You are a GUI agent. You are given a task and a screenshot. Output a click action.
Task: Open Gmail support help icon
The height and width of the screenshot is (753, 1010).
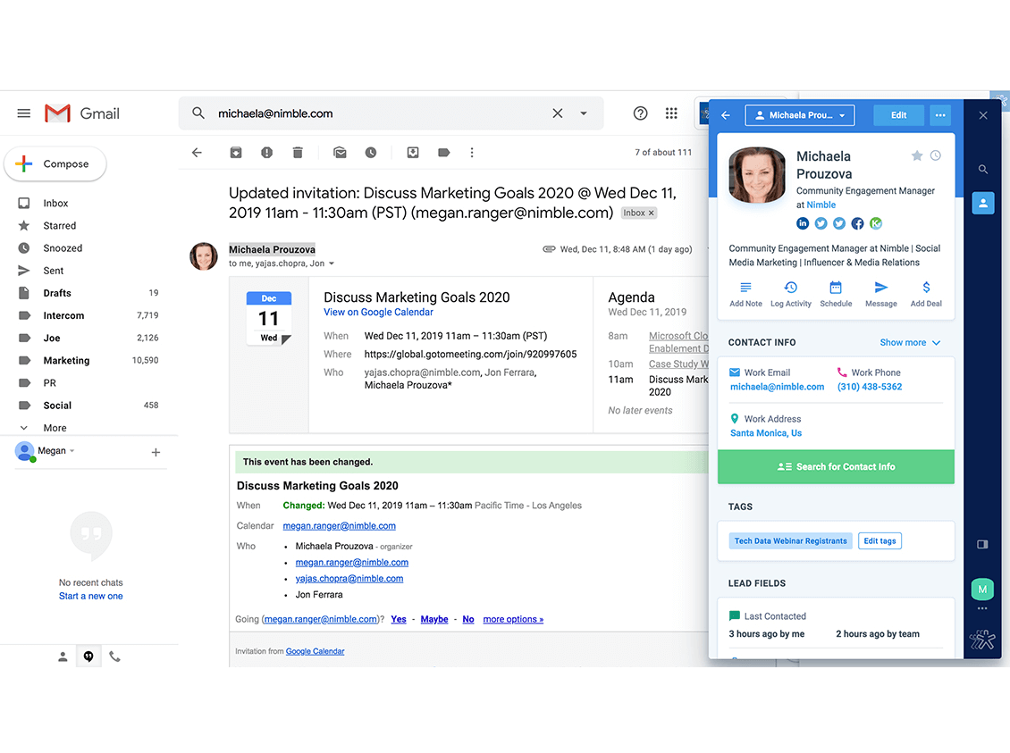(x=640, y=113)
